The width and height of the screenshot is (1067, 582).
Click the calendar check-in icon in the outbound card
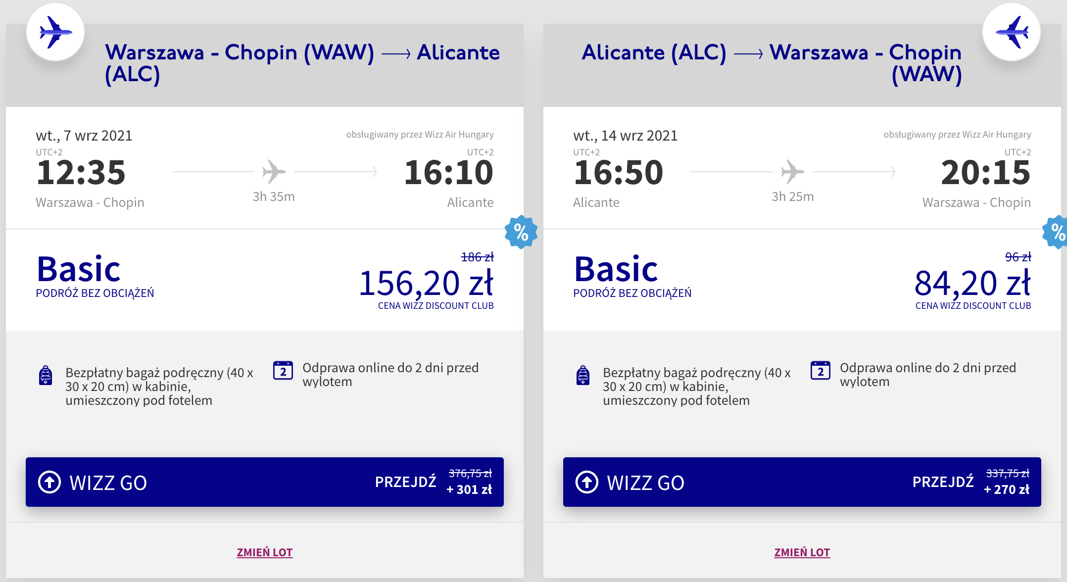[x=283, y=370]
